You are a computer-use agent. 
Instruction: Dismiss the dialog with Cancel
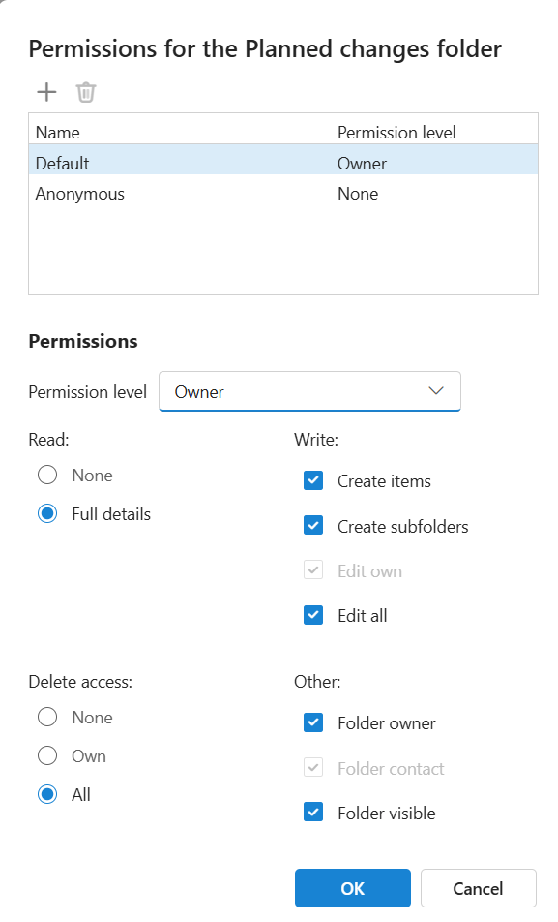pos(478,888)
